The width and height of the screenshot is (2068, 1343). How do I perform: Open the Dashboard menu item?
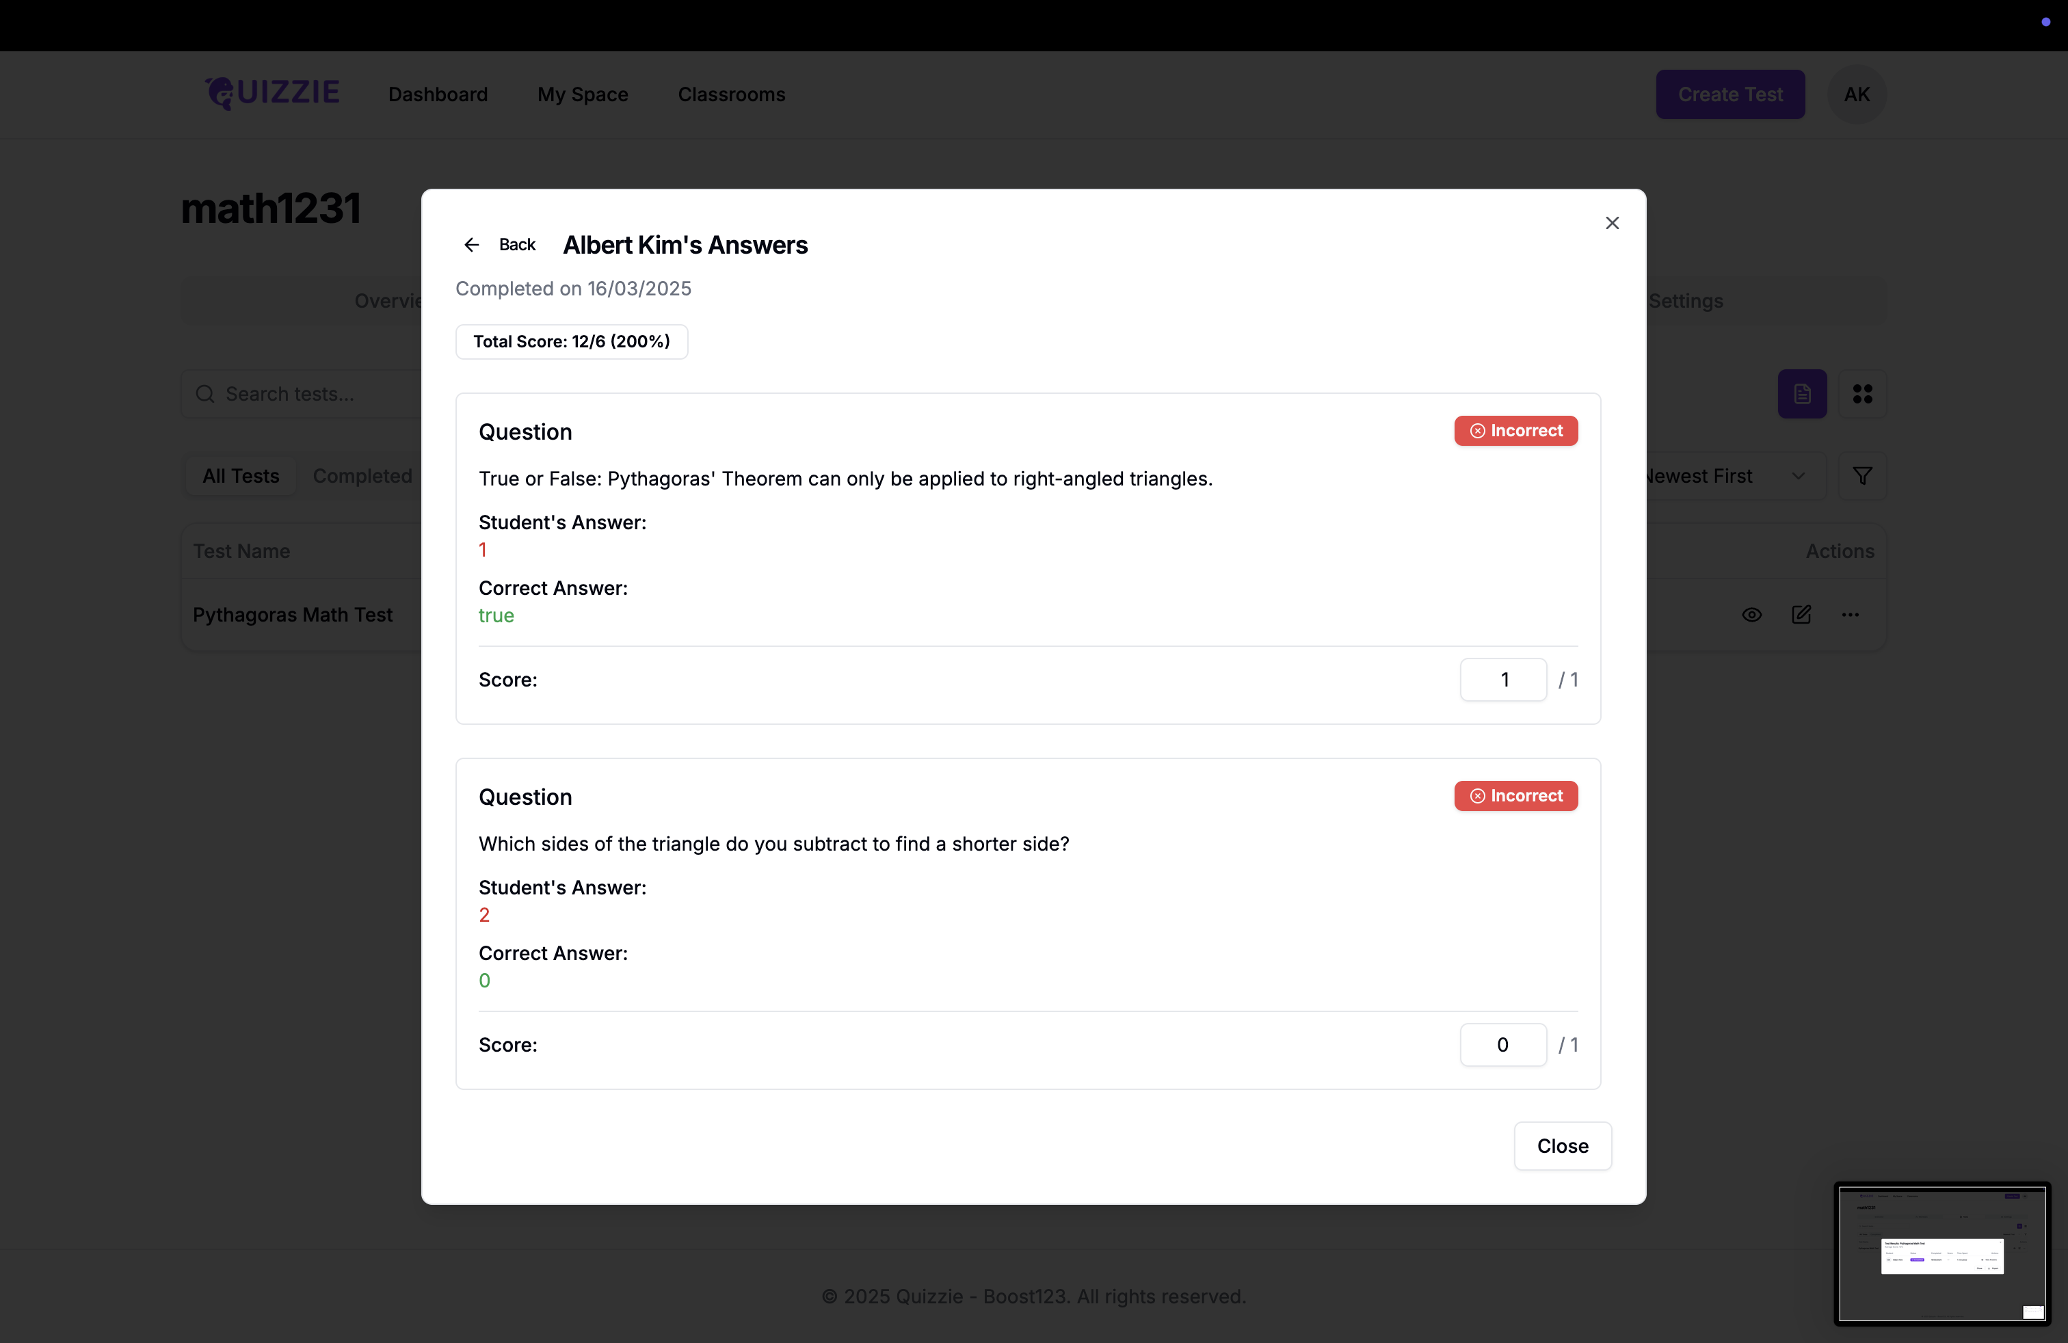438,94
